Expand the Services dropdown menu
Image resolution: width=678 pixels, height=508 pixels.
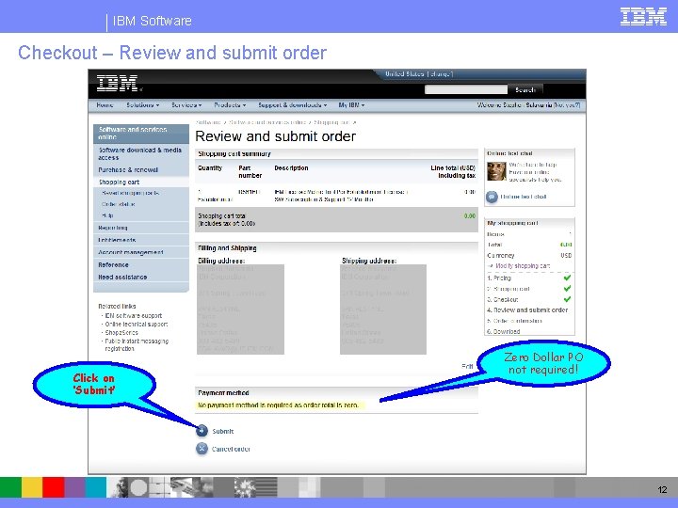tap(186, 105)
